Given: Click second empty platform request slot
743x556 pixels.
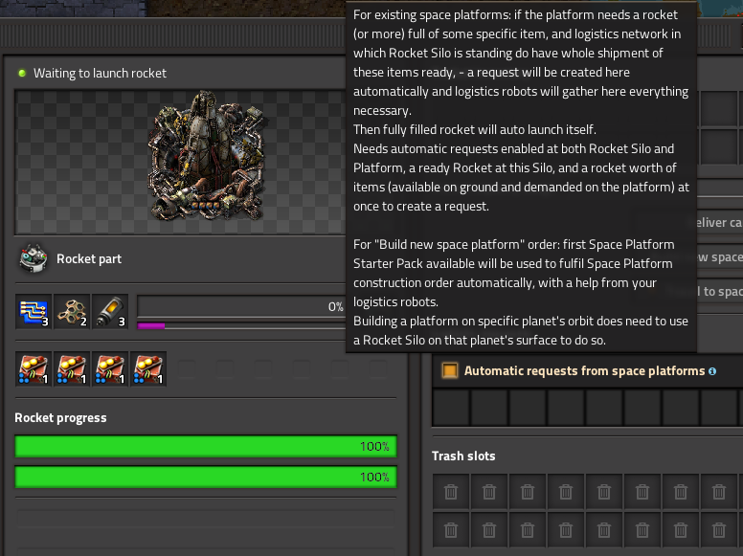Looking at the screenshot, I should pos(489,408).
